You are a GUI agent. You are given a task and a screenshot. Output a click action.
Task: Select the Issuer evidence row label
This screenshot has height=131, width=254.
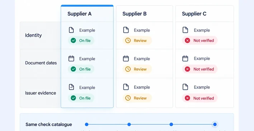coord(41,93)
